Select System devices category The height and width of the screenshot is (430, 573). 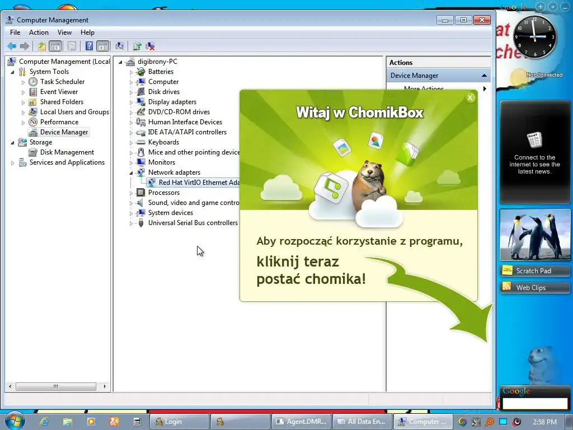(170, 213)
